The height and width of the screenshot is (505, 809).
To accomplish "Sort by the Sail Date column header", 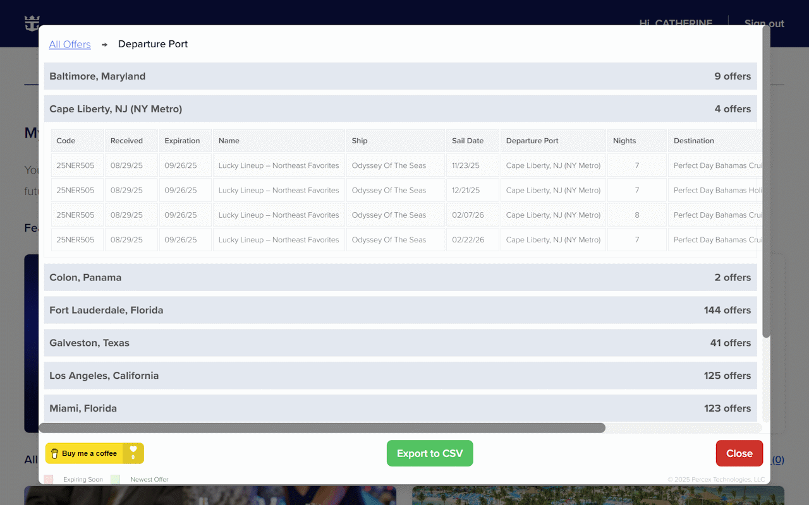I will (473, 141).
